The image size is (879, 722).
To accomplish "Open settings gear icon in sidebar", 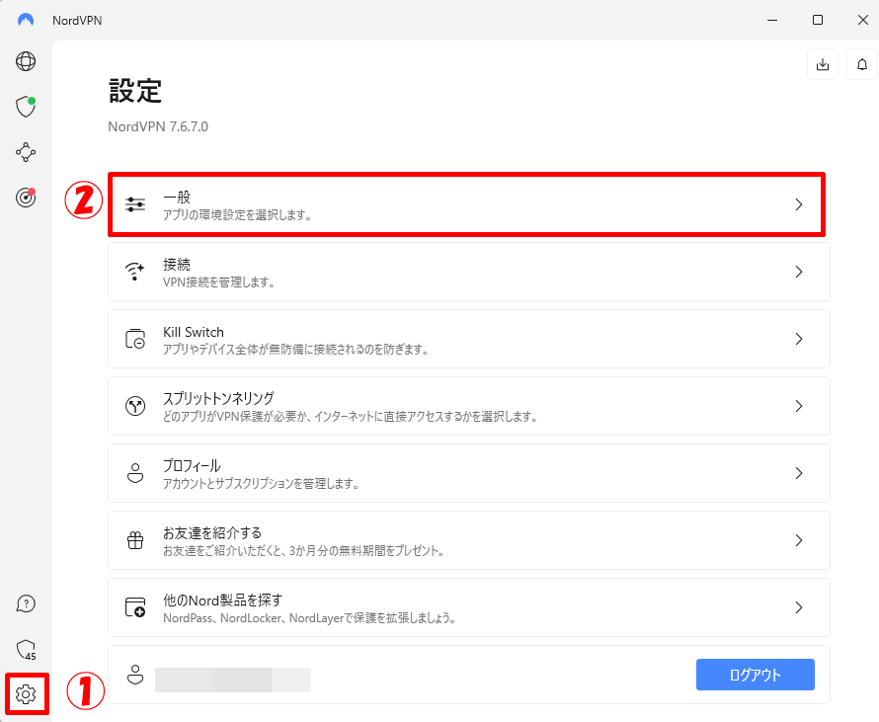I will point(26,694).
